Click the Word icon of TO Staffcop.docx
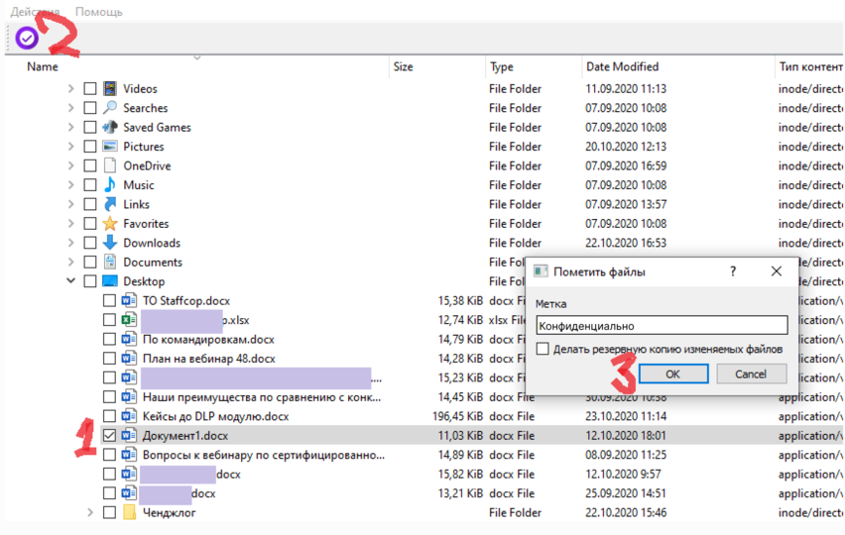The height and width of the screenshot is (535, 845). [x=129, y=300]
